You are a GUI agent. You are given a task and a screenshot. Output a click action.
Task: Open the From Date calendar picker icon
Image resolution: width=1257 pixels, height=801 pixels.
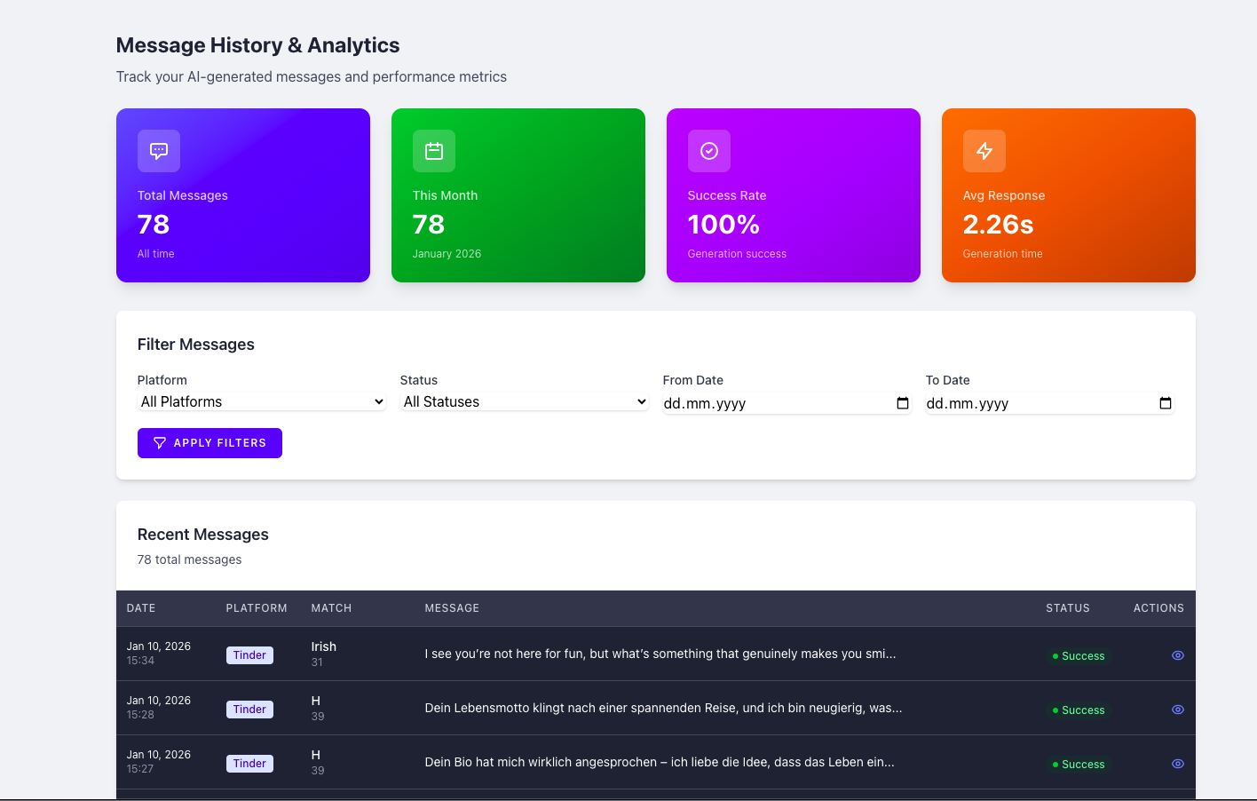click(903, 402)
